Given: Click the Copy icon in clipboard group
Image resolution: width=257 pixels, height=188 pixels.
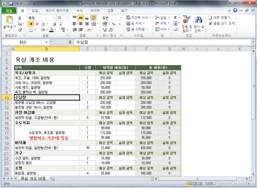Looking at the screenshot, I should tap(20, 24).
